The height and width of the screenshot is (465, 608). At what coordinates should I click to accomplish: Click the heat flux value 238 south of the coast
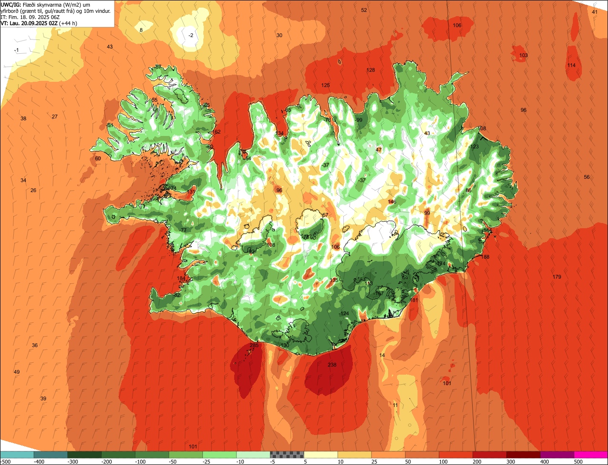[332, 365]
